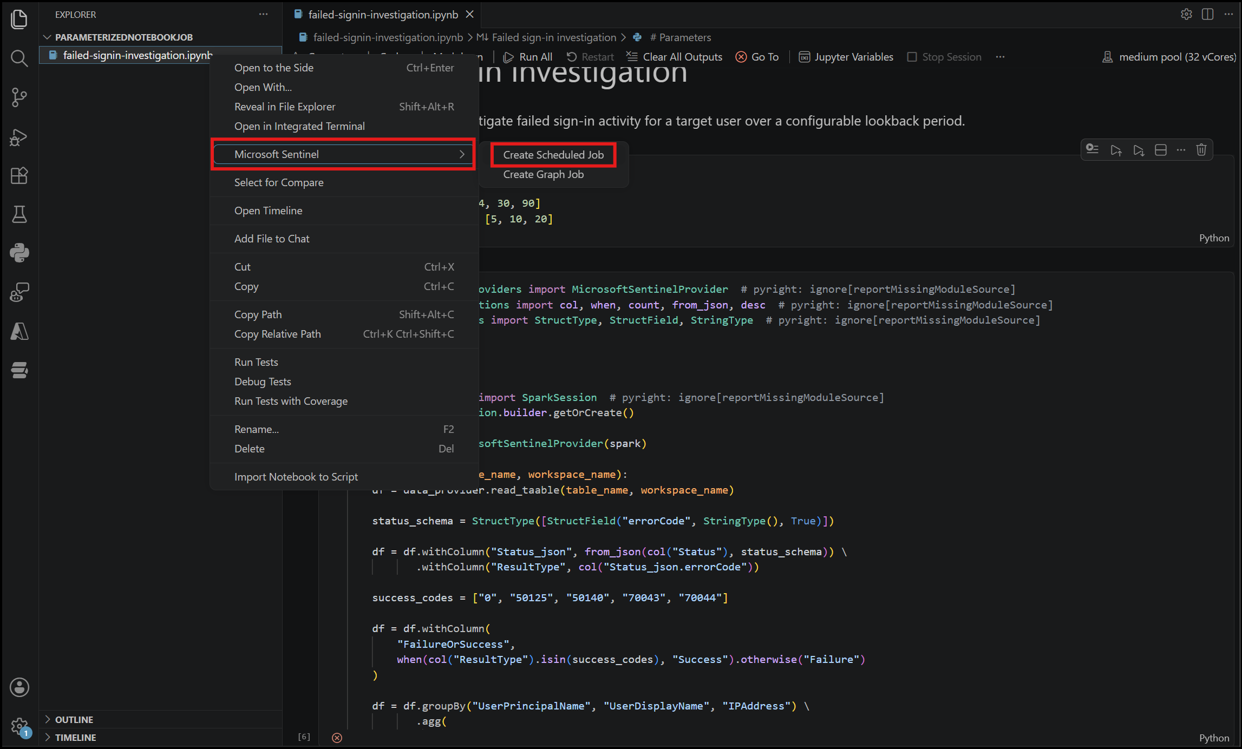Open the Copilot chat icon in activity bar

pyautogui.click(x=19, y=292)
